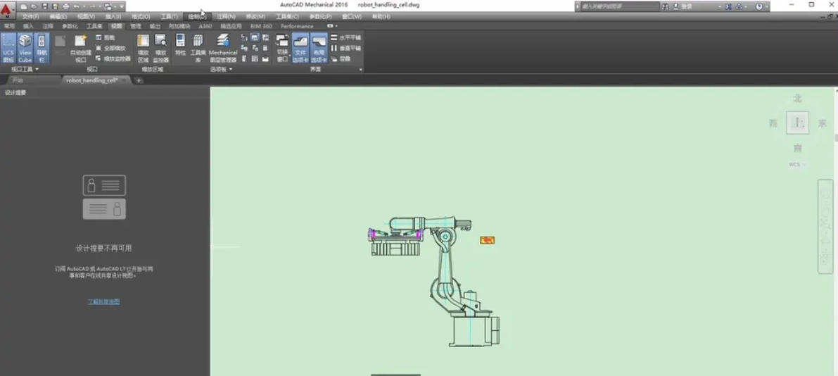Viewport: 838px width, 376px height.
Task: Toggle the View Cube display button
Action: pyautogui.click(x=25, y=48)
